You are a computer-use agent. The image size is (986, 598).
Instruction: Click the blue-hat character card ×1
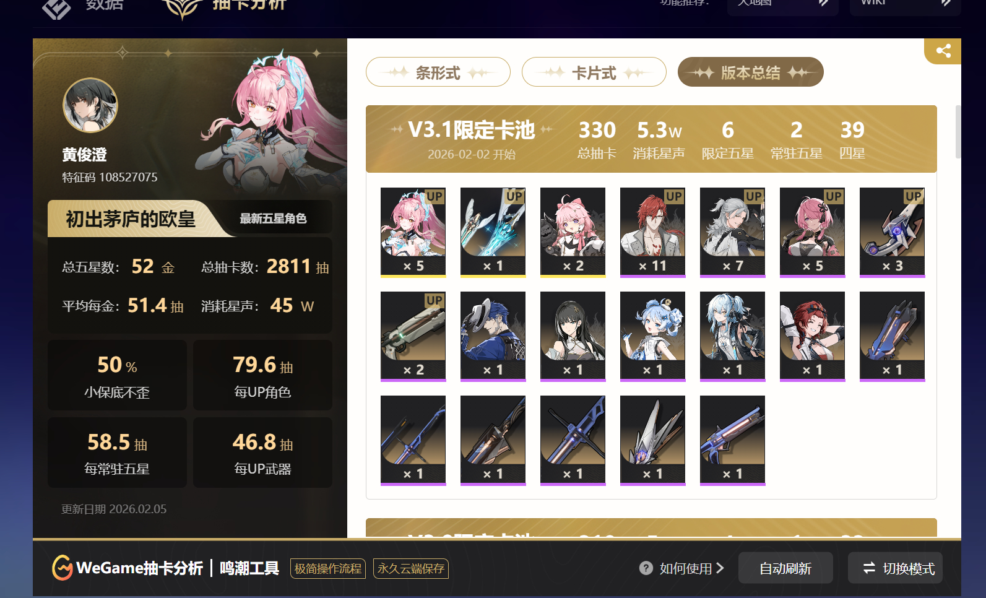coord(493,336)
